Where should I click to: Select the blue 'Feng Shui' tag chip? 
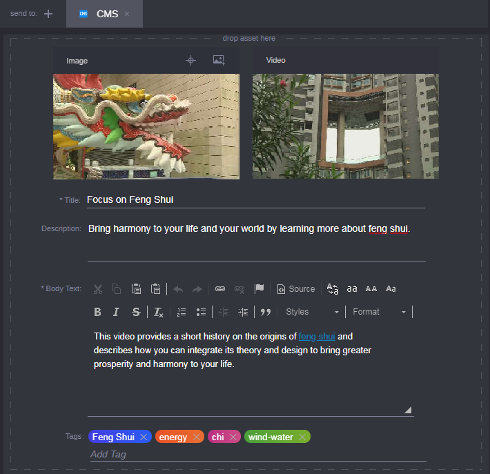click(120, 437)
